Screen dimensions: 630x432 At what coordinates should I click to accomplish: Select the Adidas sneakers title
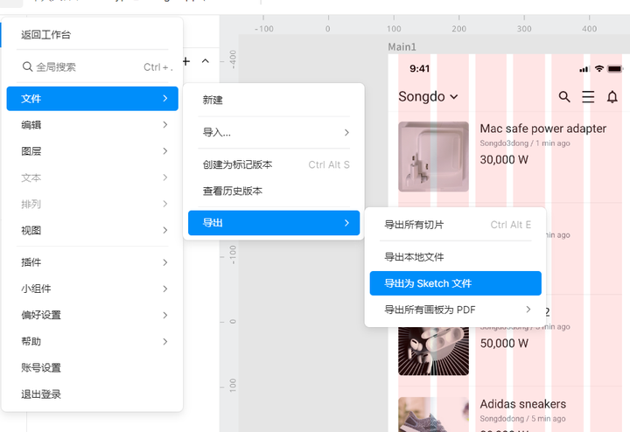522,404
